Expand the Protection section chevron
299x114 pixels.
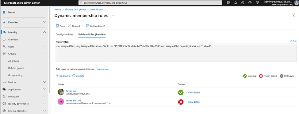click(x=44, y=97)
